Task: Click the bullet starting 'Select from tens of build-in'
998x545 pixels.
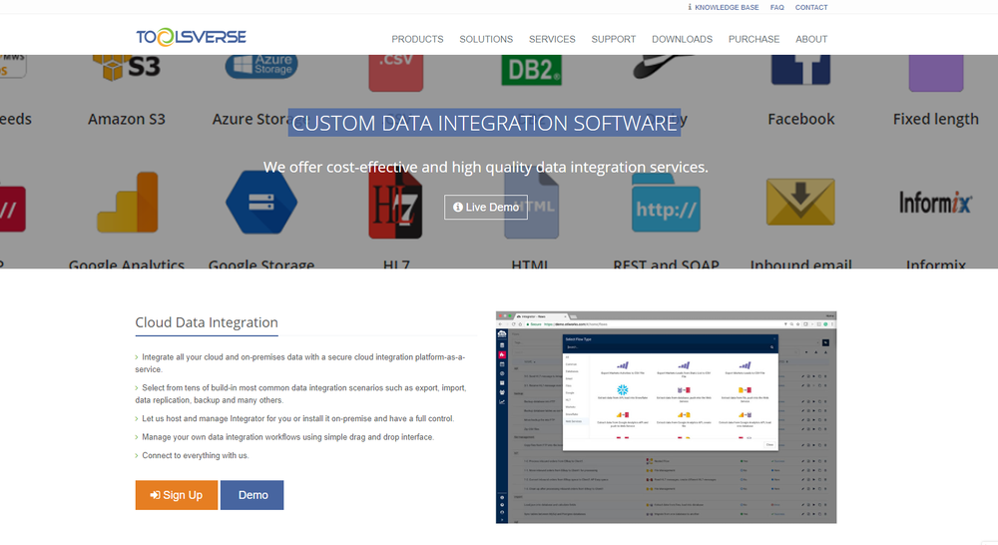Action: pyautogui.click(x=300, y=394)
